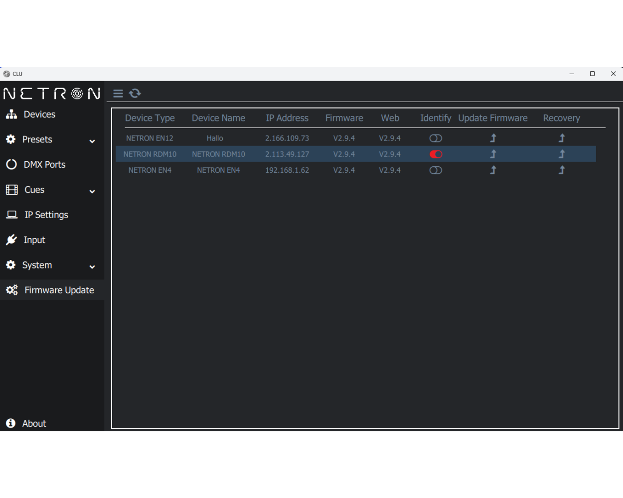
Task: Expand the Cues chevron
Action: (x=92, y=191)
